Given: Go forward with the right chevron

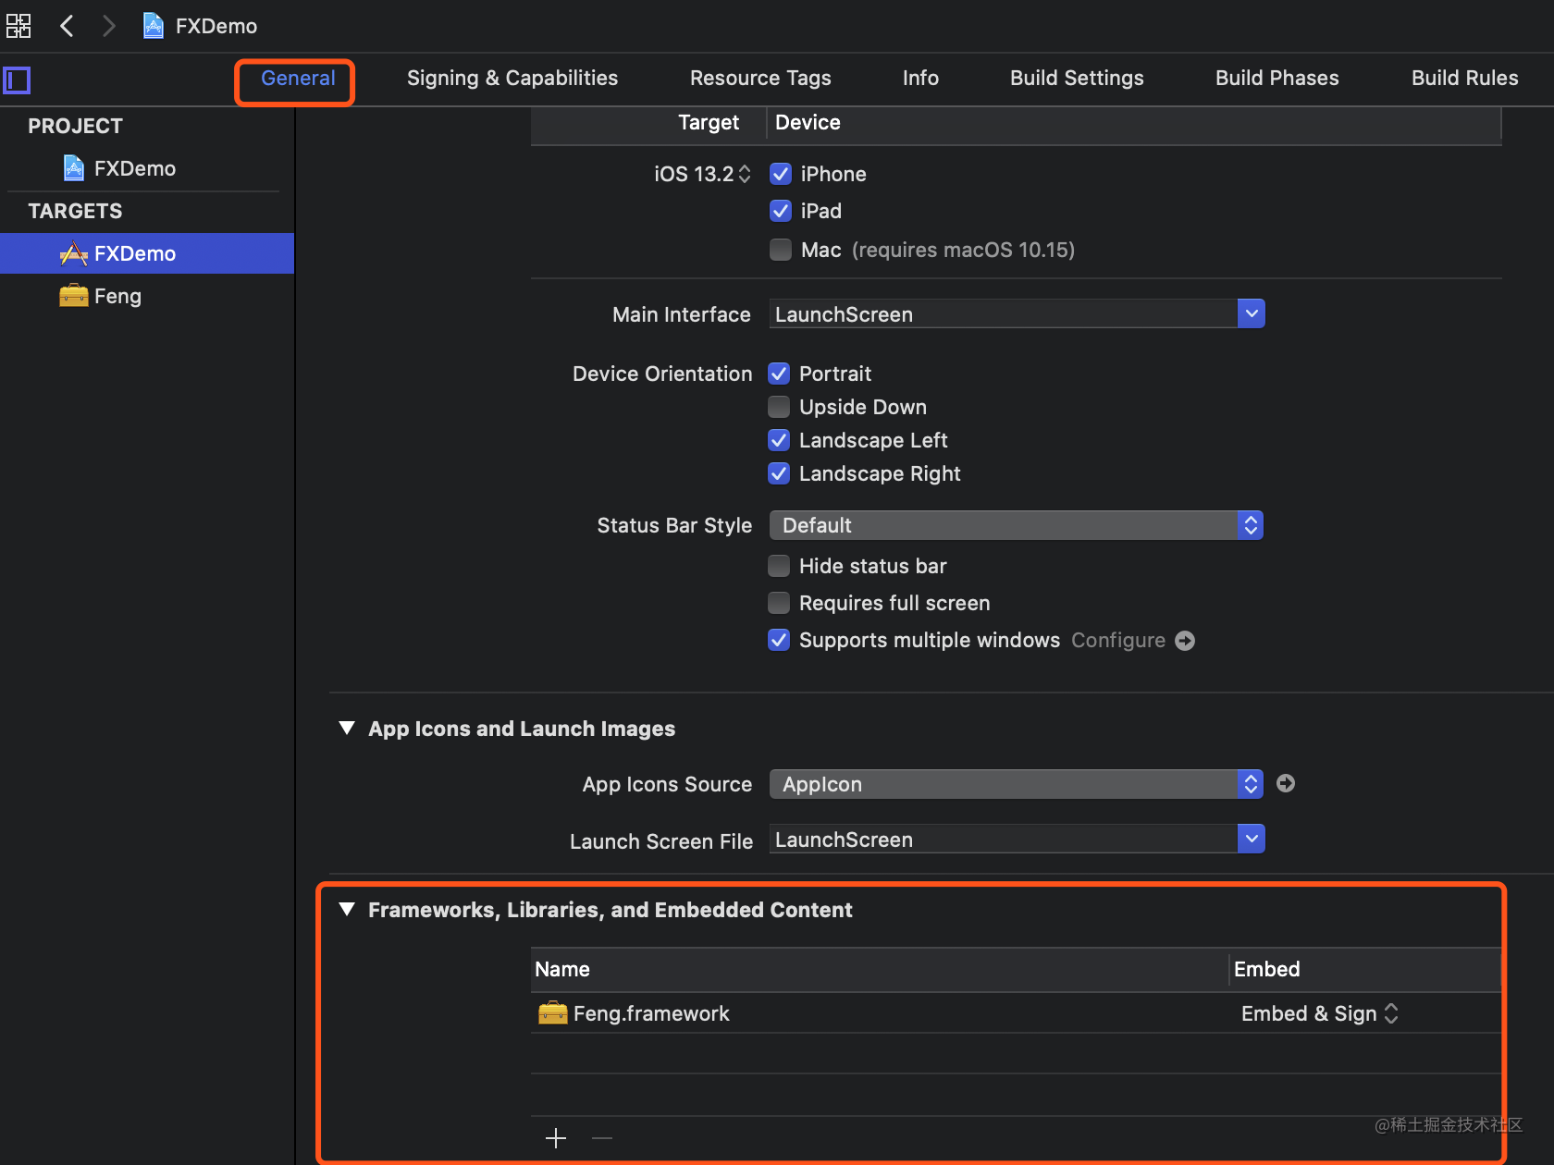Looking at the screenshot, I should pos(108,26).
